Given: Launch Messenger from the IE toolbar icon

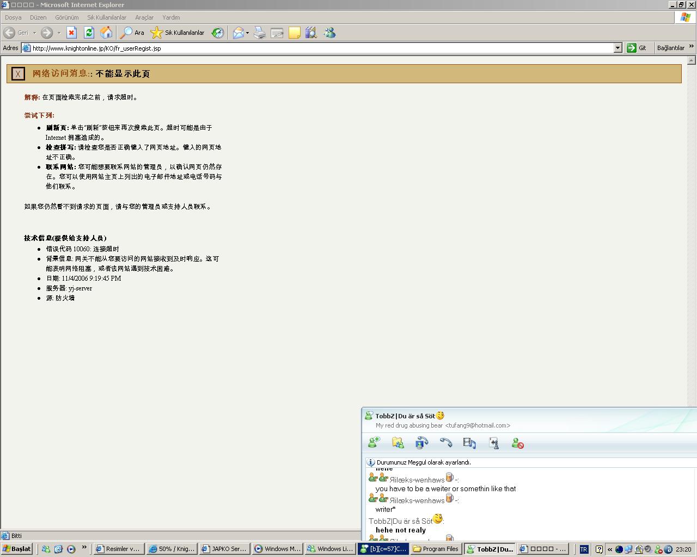Looking at the screenshot, I should (x=329, y=33).
